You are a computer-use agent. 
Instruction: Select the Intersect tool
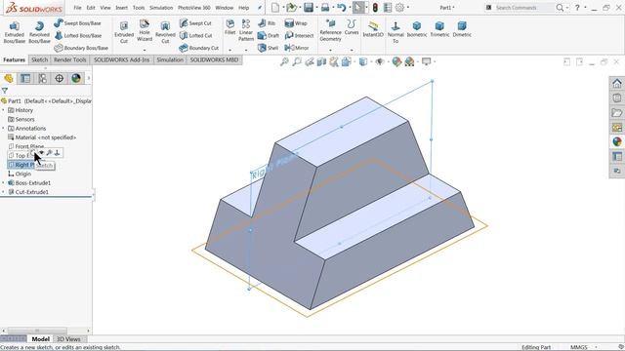299,35
